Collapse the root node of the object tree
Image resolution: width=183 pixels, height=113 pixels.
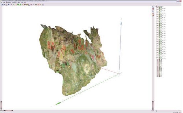[x=155, y=6]
